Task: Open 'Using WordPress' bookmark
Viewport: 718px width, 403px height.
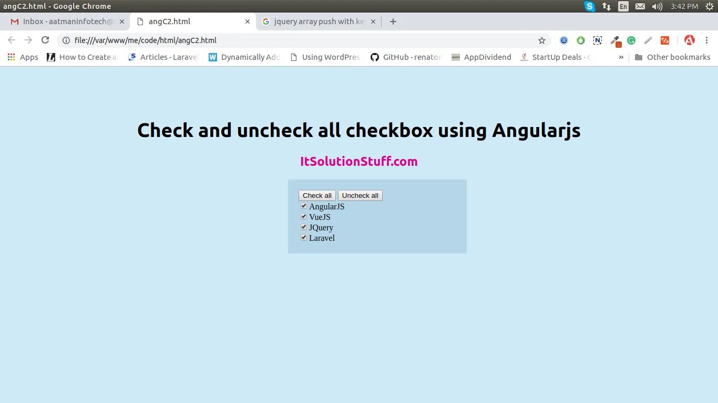Action: pos(325,57)
